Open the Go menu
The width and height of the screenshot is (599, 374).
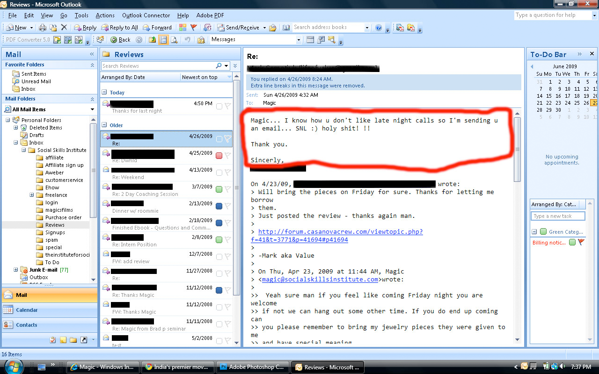pos(64,15)
